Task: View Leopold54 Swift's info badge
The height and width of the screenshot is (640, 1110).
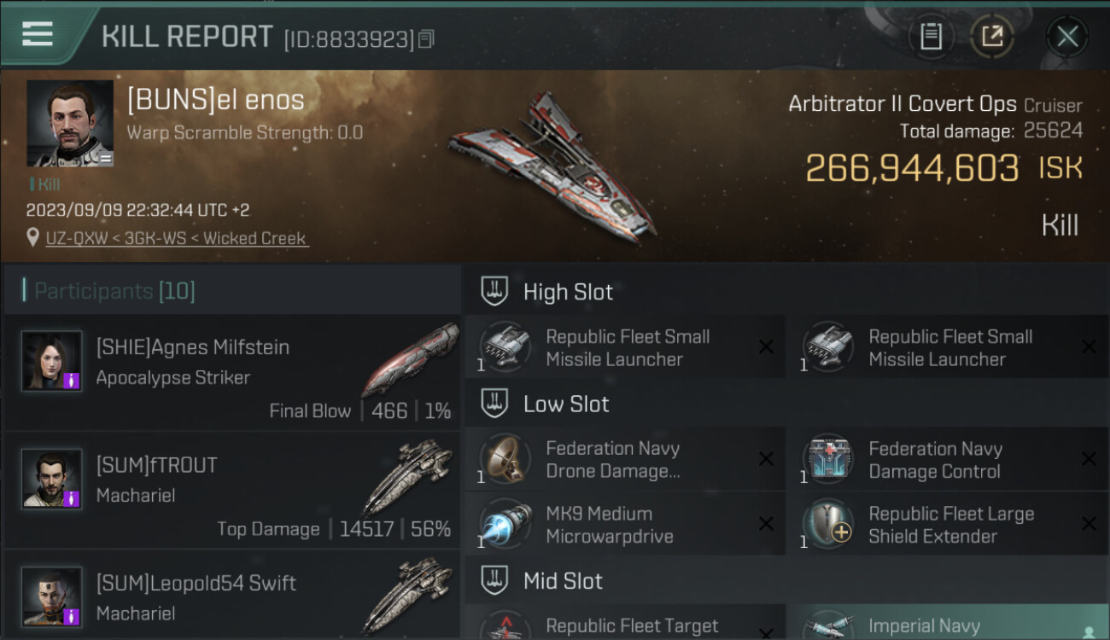Action: [73, 616]
